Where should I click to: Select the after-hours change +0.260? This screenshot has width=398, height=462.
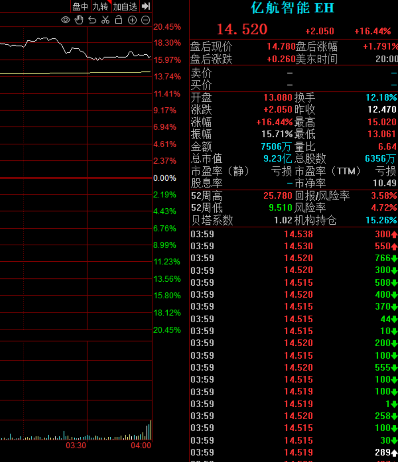pyautogui.click(x=281, y=59)
